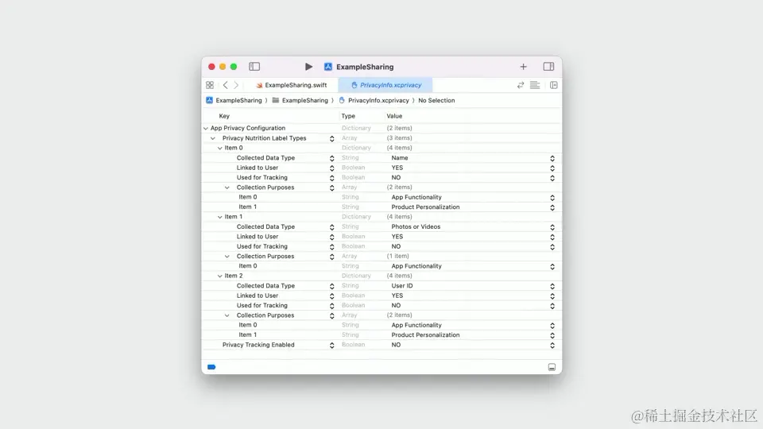Viewport: 763px width, 429px height.
Task: Click the swap arrows code review icon
Action: point(520,85)
